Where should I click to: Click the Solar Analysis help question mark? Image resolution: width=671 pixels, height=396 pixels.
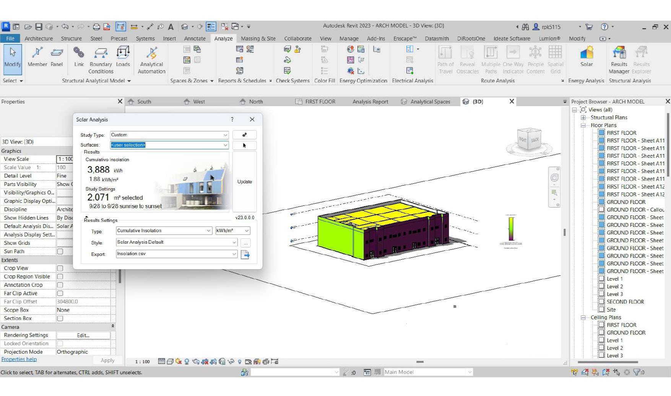[232, 120]
